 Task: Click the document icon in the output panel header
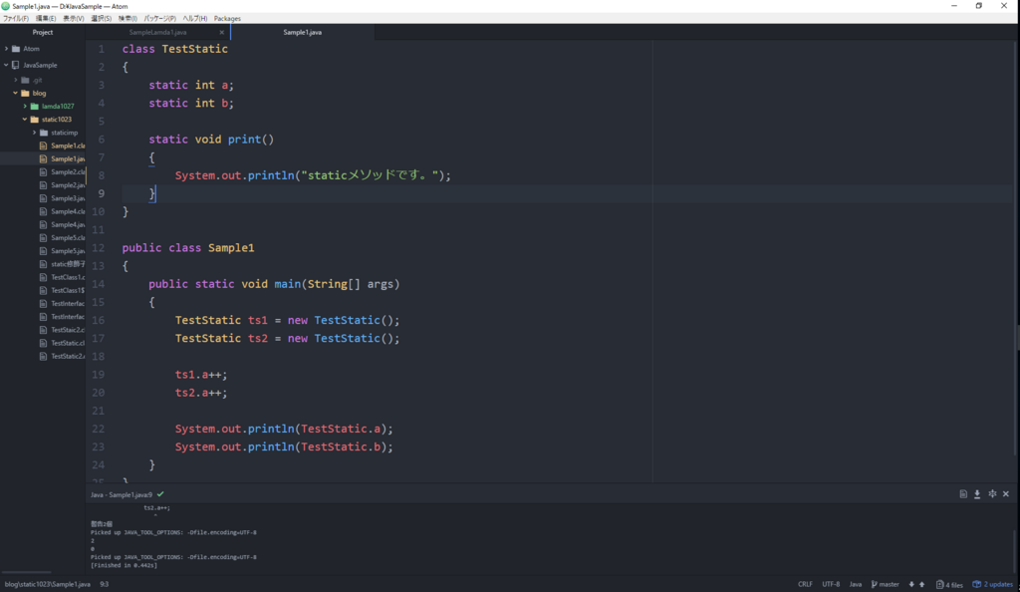point(963,494)
